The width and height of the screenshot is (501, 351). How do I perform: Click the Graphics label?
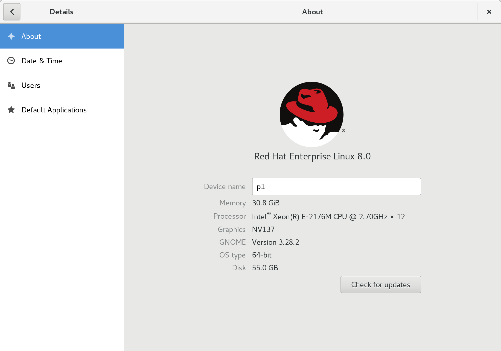232,229
